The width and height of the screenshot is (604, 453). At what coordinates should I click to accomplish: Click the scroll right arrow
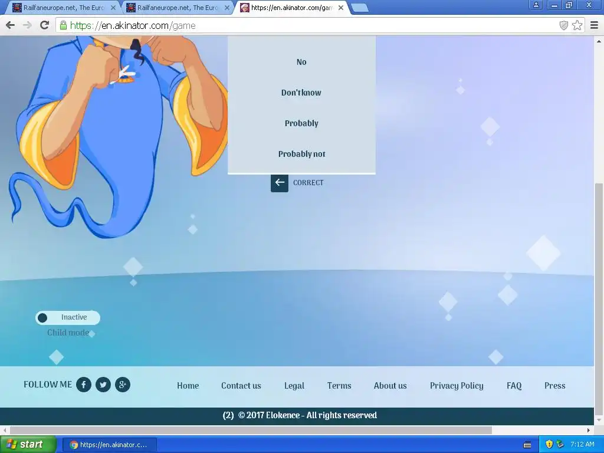589,430
